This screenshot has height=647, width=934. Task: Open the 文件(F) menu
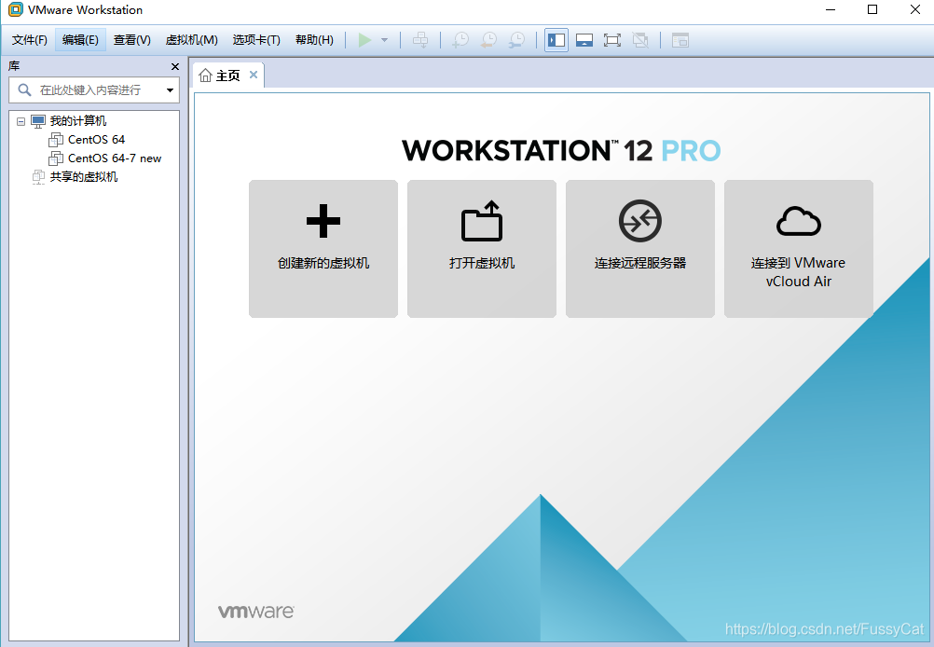[30, 40]
